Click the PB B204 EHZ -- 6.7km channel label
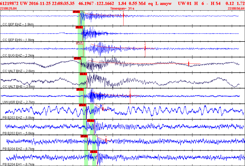Viewport: 245px width, 166px height. coord(18,149)
